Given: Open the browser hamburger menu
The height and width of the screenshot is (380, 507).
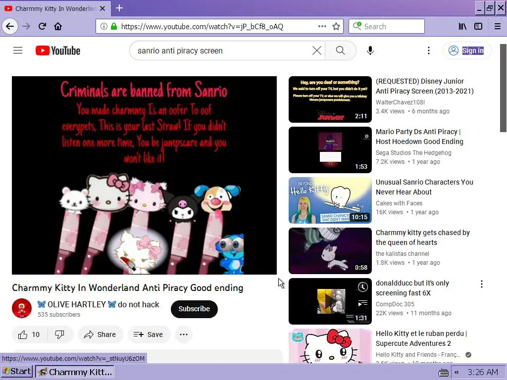Looking at the screenshot, I should [x=497, y=27].
